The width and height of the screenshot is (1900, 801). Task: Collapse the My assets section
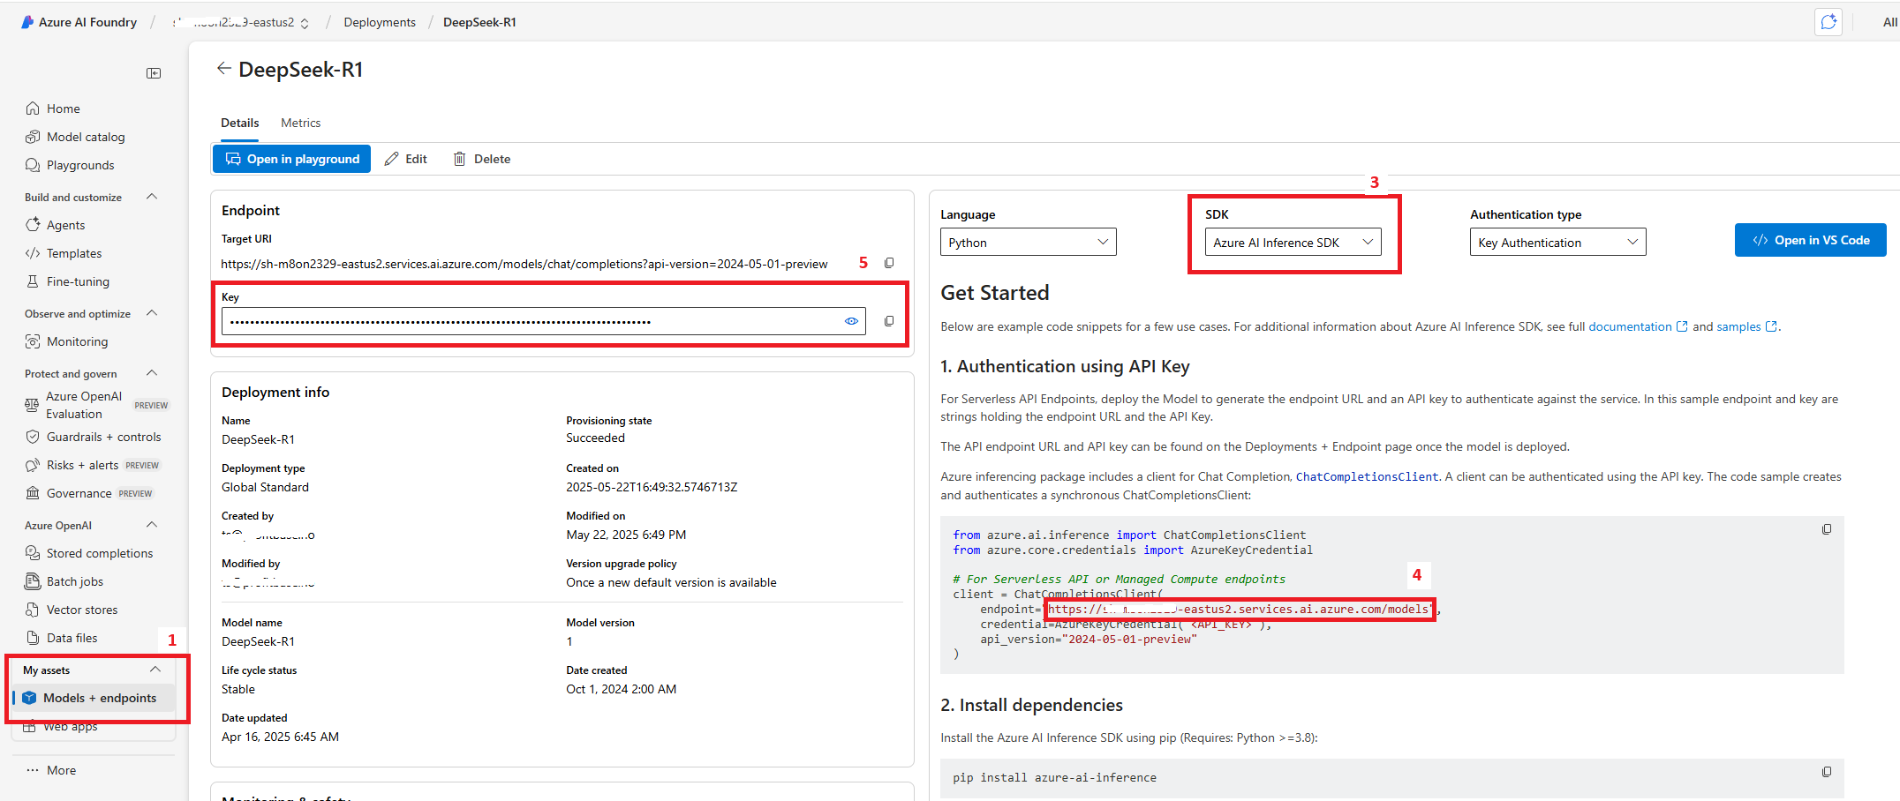pos(155,670)
